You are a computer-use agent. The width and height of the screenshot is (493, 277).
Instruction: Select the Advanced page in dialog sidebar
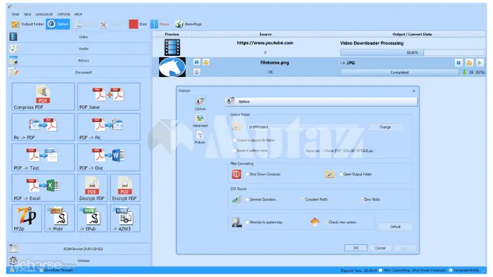click(x=200, y=121)
